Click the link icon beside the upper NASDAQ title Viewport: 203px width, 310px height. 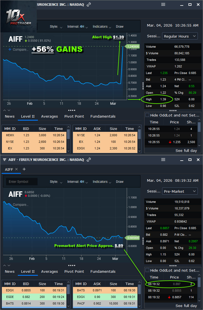tap(89, 4)
